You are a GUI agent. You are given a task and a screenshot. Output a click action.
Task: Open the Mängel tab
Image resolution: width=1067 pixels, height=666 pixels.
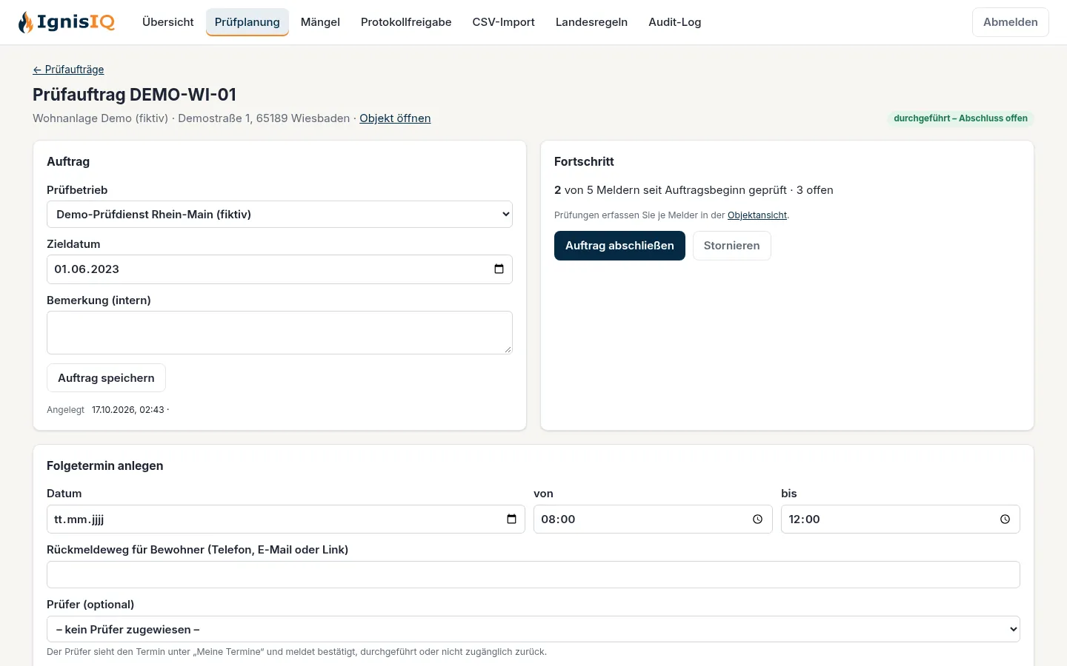[320, 22]
